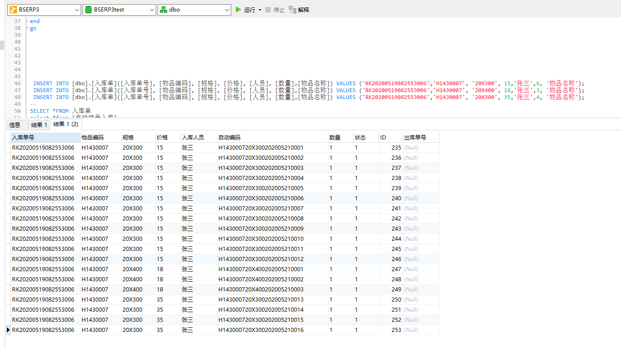Screen dimensions: 621x349
Task: Click the 数量 cell in row 237
Action: click(x=340, y=168)
